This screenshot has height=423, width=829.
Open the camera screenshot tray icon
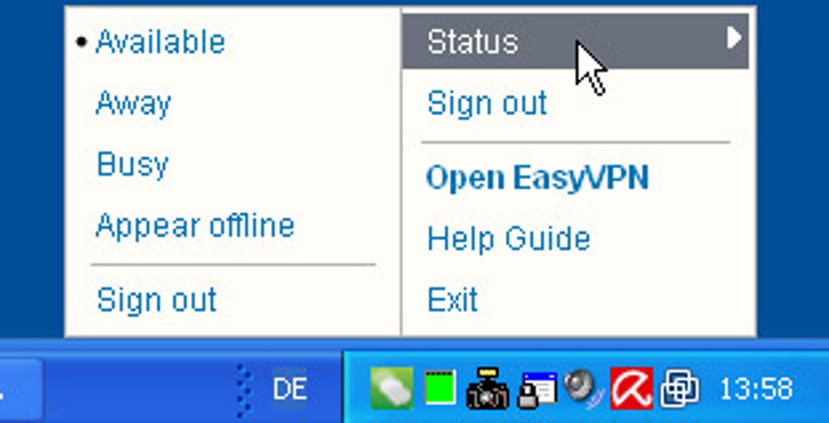point(488,389)
